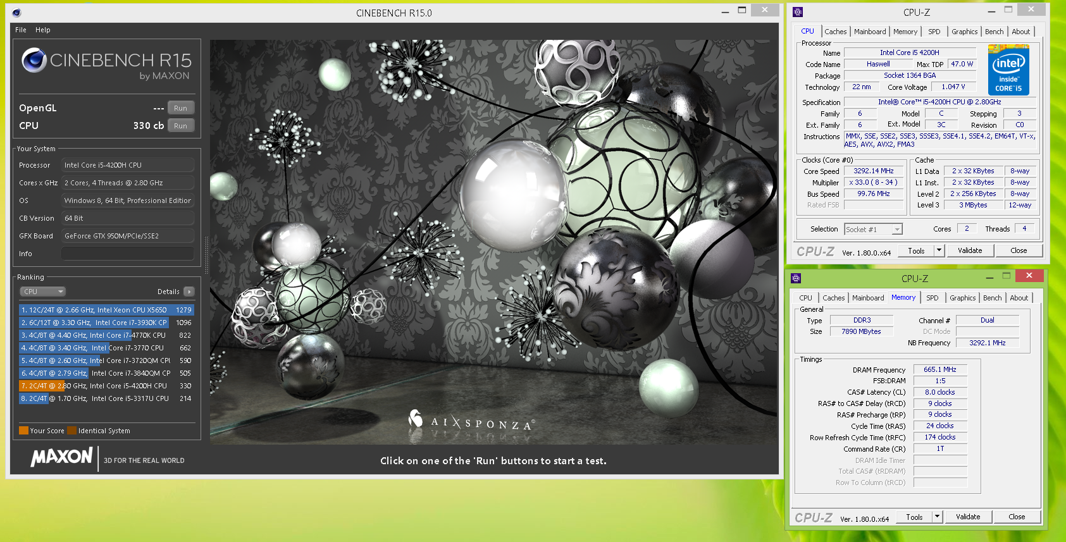This screenshot has height=542, width=1066.
Task: Click Close button in top CPU-Z window
Action: point(1019,250)
